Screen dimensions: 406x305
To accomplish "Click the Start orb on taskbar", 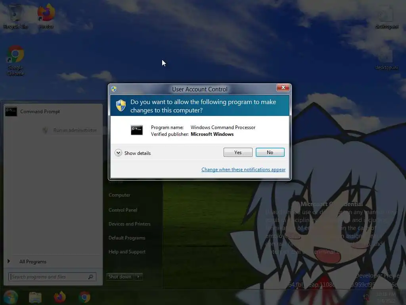I will [10, 297].
